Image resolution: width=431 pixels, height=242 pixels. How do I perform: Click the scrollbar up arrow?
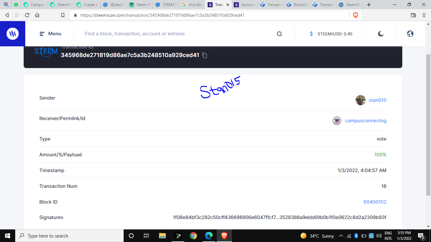coord(428,24)
